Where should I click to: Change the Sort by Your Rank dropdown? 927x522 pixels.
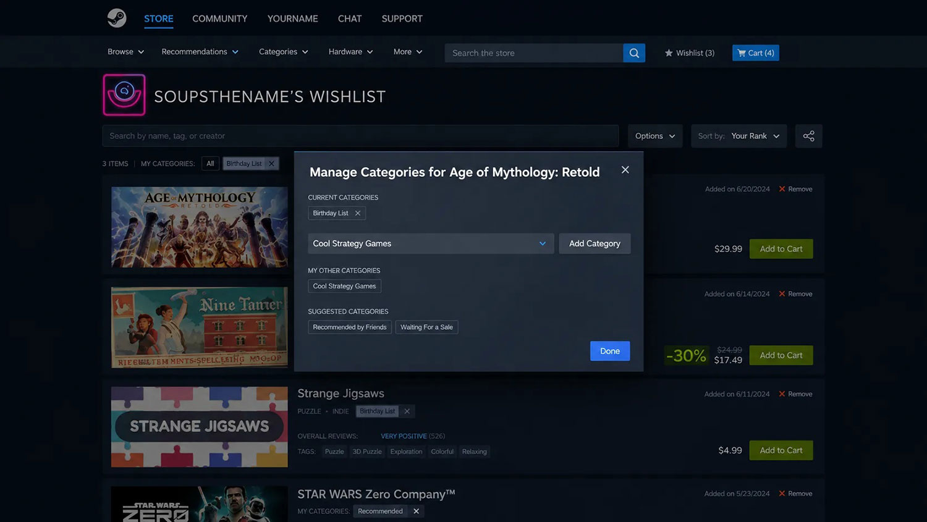pos(739,136)
